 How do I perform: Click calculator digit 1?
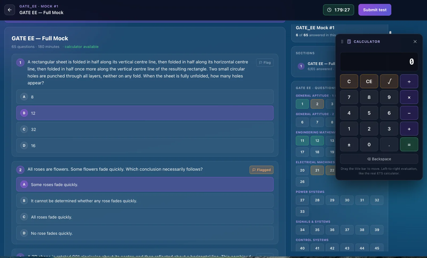click(x=349, y=129)
